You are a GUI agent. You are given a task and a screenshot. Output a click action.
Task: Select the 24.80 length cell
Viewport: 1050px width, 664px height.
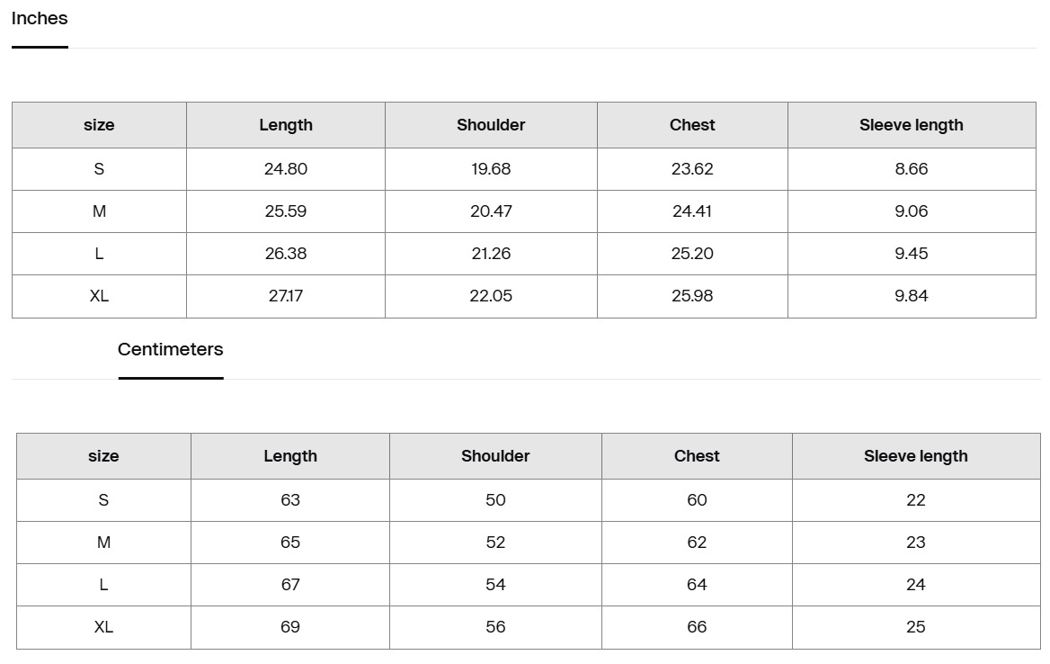[286, 169]
